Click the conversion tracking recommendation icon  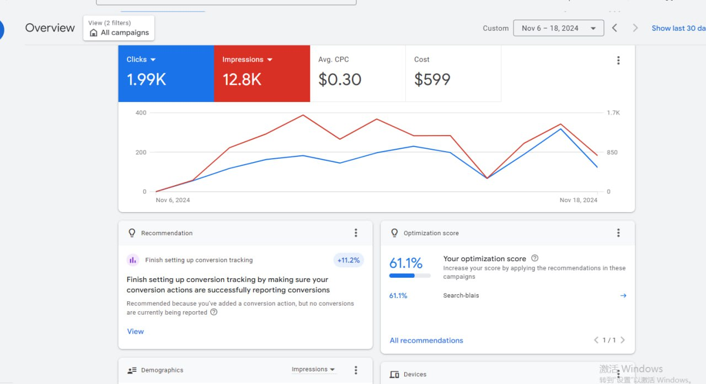point(132,260)
